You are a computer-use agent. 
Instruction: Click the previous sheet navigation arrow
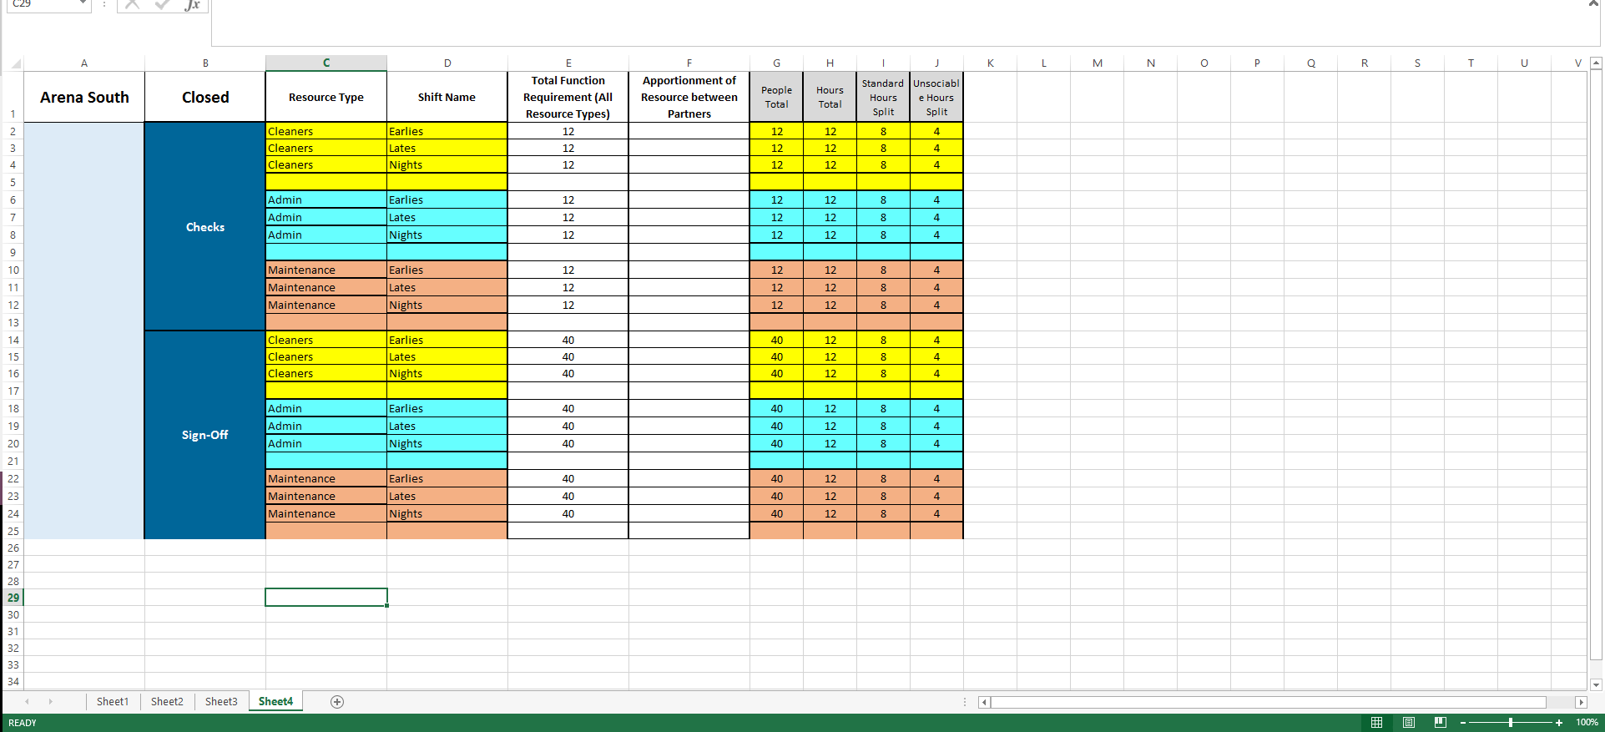(x=28, y=702)
